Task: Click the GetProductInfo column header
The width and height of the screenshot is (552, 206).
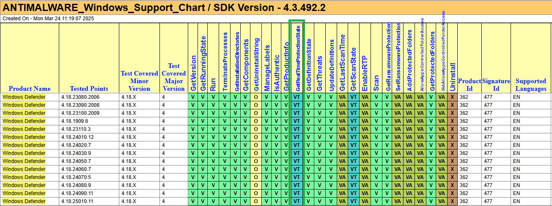Action: 286,66
